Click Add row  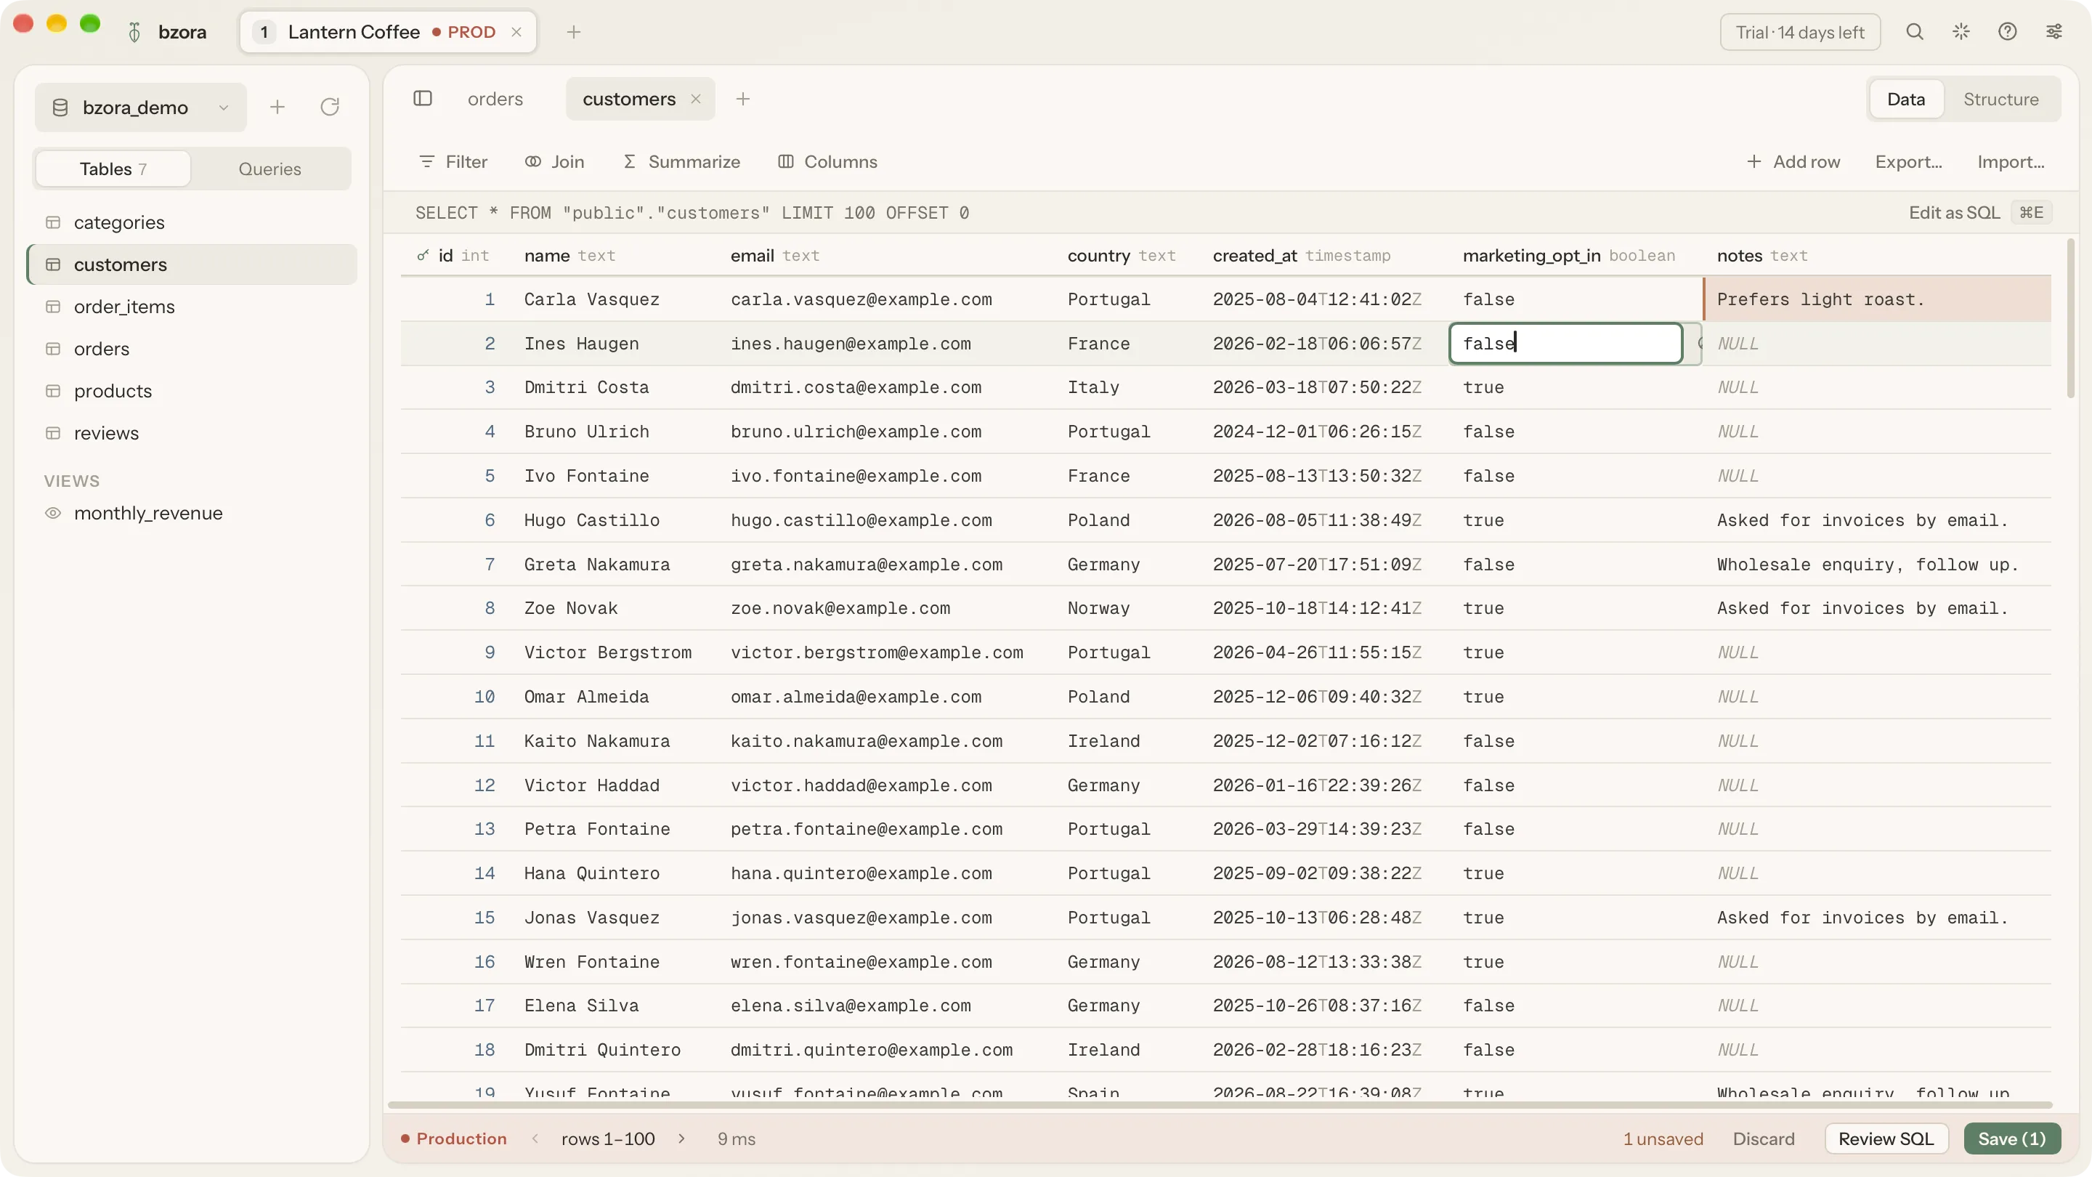click(x=1793, y=161)
